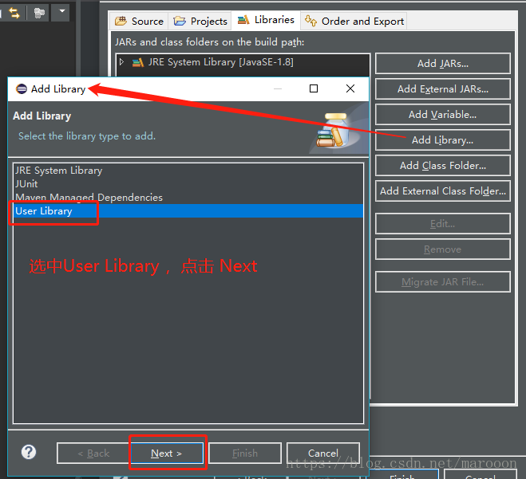Click the disabled Edit... button
526x479 pixels.
[443, 223]
